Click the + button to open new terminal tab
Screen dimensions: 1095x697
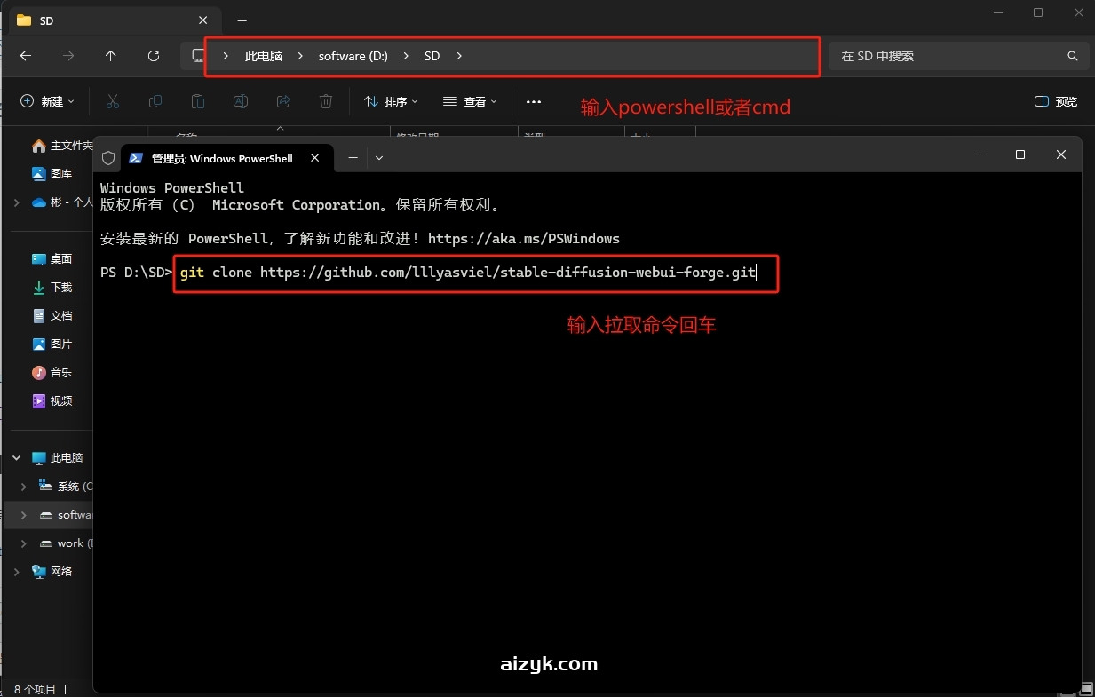352,157
